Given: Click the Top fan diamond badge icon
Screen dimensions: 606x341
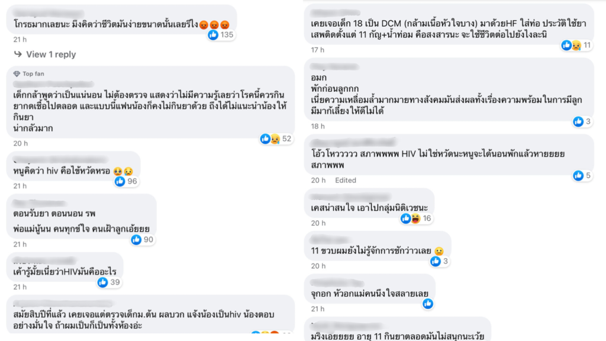Looking at the screenshot, I should pos(17,73).
